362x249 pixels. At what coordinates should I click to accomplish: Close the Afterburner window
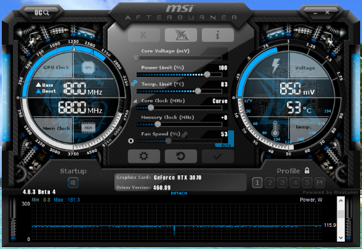coord(327,12)
